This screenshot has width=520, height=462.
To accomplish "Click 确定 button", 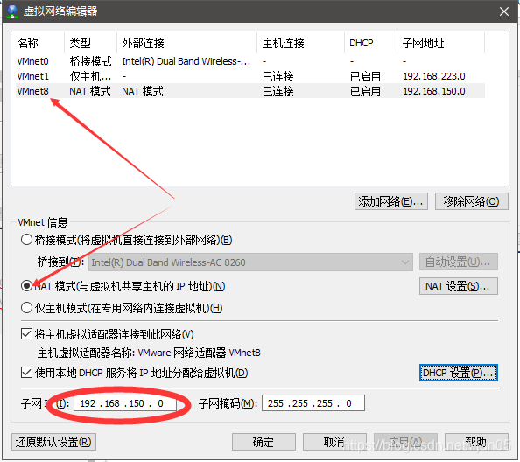I will pyautogui.click(x=264, y=442).
